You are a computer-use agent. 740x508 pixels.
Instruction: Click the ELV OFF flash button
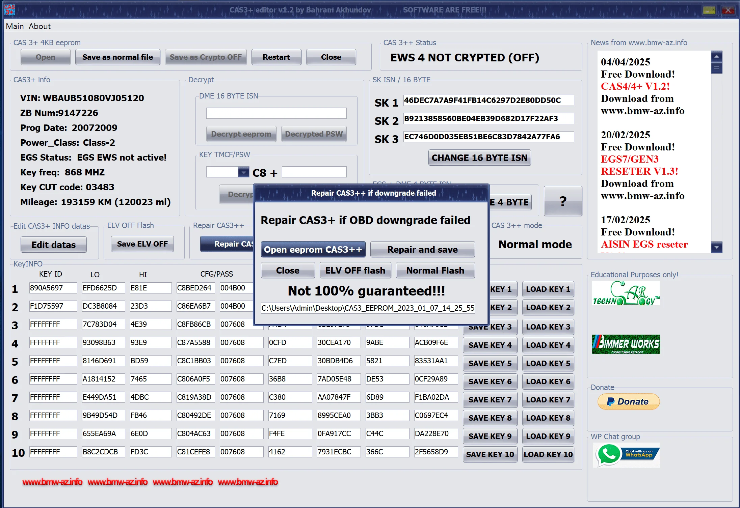point(355,270)
